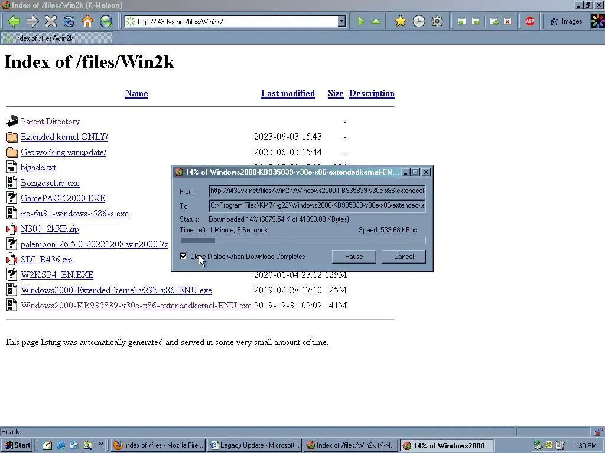
Task: Download jre-6u31-windows-i586-s.exe link
Action: click(74, 214)
